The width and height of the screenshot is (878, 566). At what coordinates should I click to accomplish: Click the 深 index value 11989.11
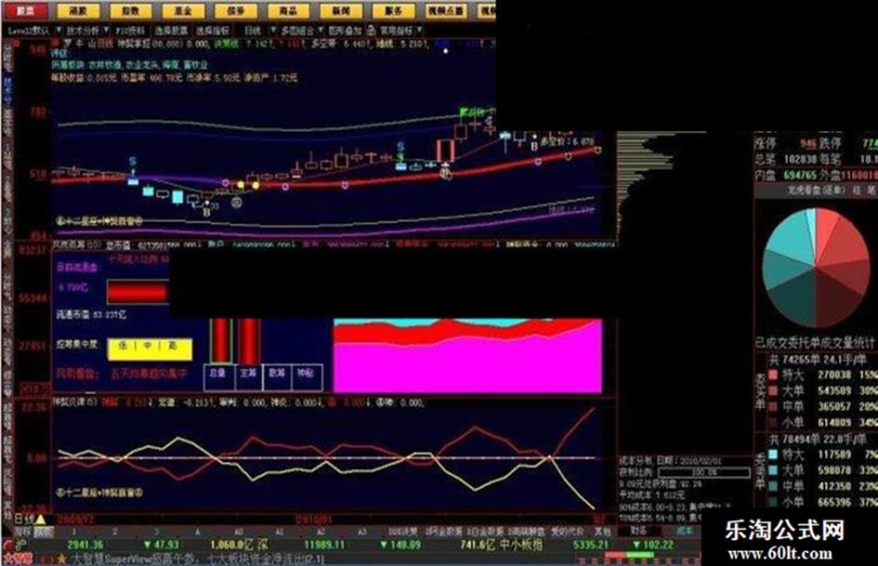(x=323, y=544)
